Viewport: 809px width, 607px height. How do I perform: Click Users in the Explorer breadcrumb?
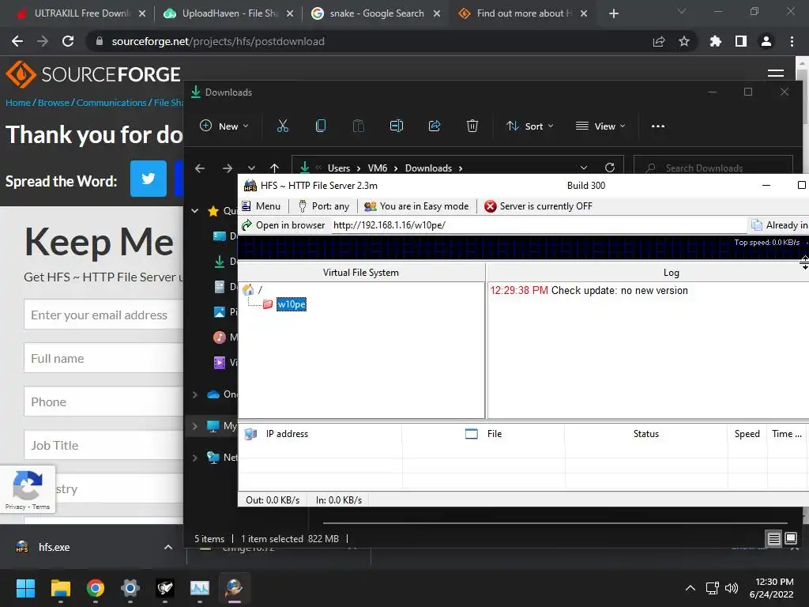(339, 168)
